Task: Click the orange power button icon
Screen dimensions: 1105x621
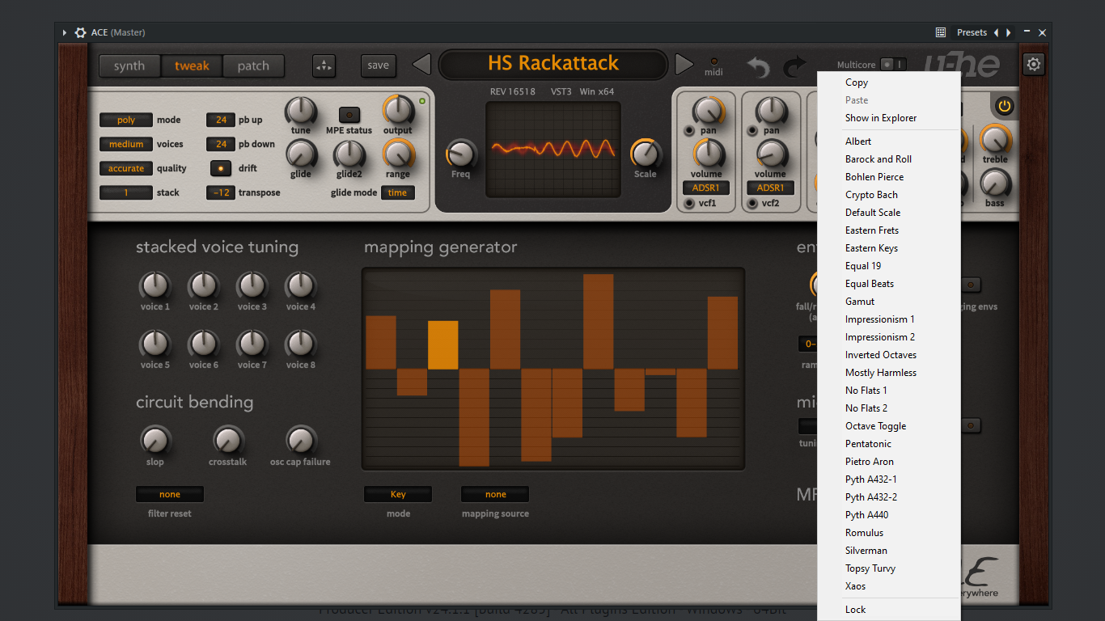Action: (x=1004, y=105)
